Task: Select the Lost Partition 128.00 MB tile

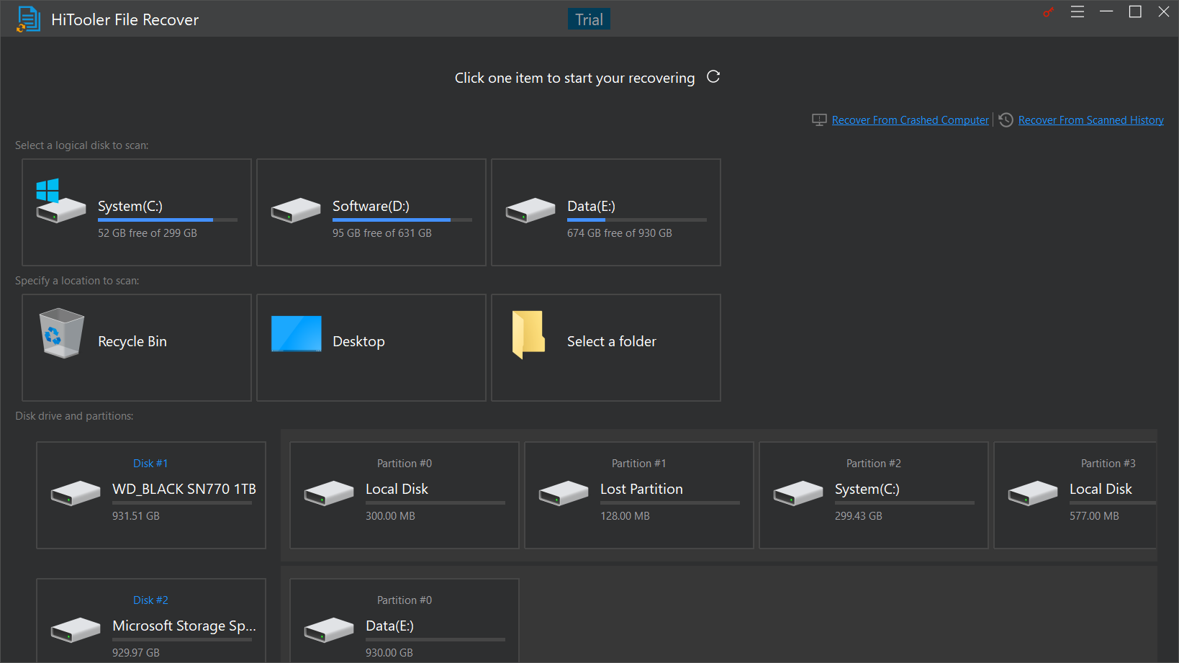Action: coord(639,495)
